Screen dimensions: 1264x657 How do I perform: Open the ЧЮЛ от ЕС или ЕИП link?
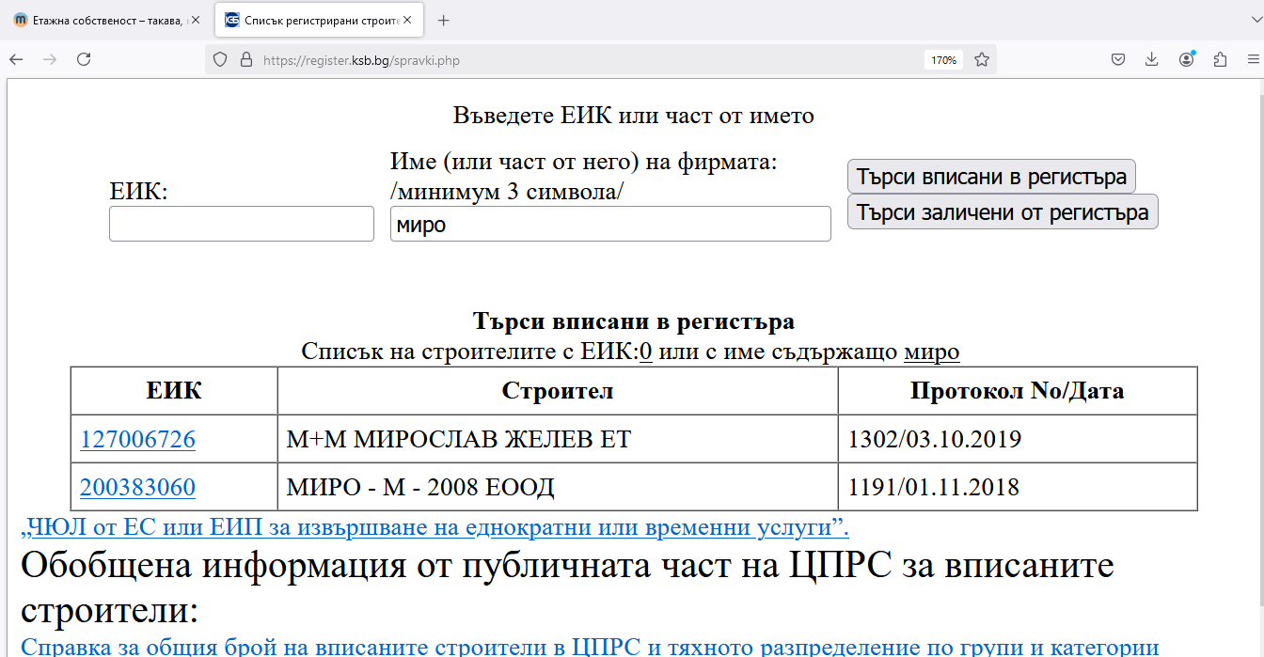(x=434, y=525)
